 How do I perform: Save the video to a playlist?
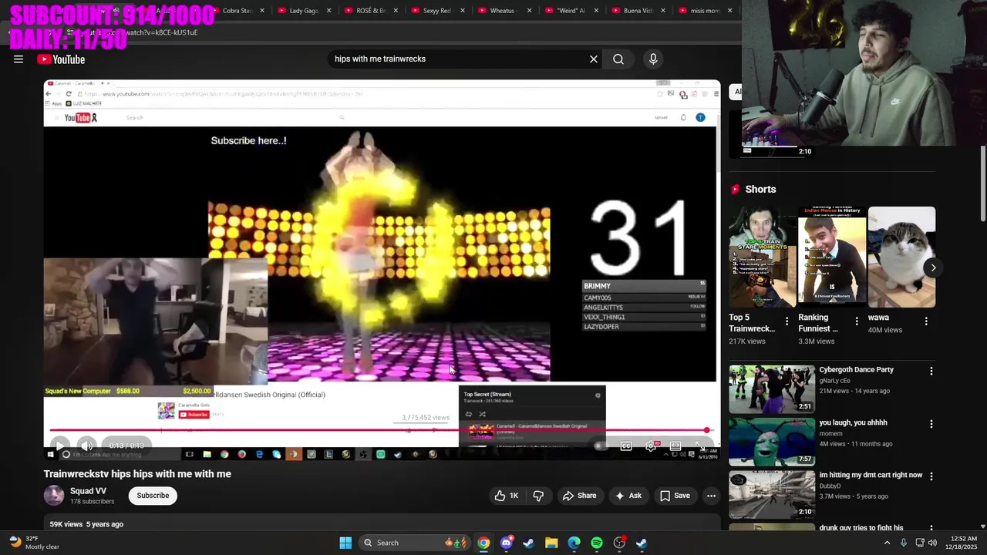[x=675, y=496]
